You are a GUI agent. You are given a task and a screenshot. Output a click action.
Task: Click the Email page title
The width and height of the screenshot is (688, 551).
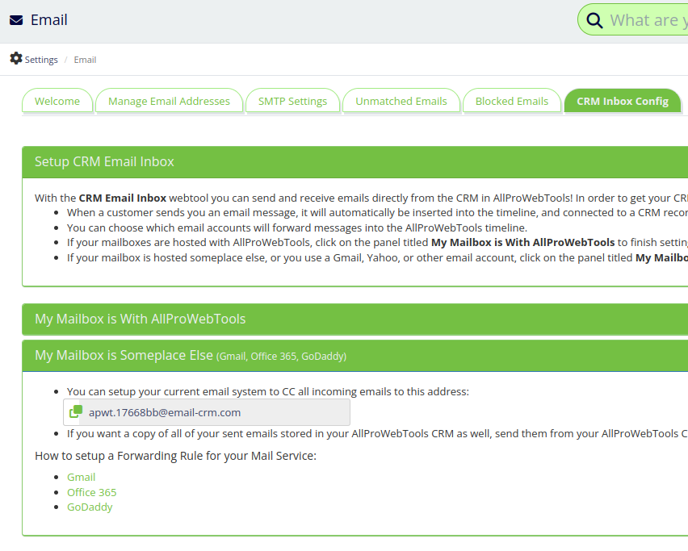click(x=49, y=20)
